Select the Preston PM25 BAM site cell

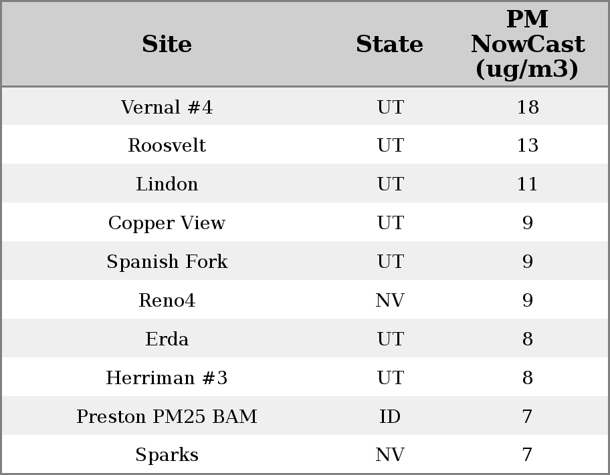coord(167,417)
